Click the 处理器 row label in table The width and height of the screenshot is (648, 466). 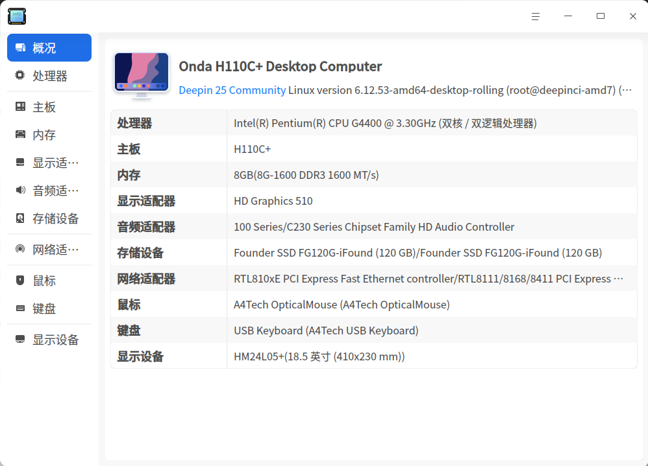(x=134, y=123)
